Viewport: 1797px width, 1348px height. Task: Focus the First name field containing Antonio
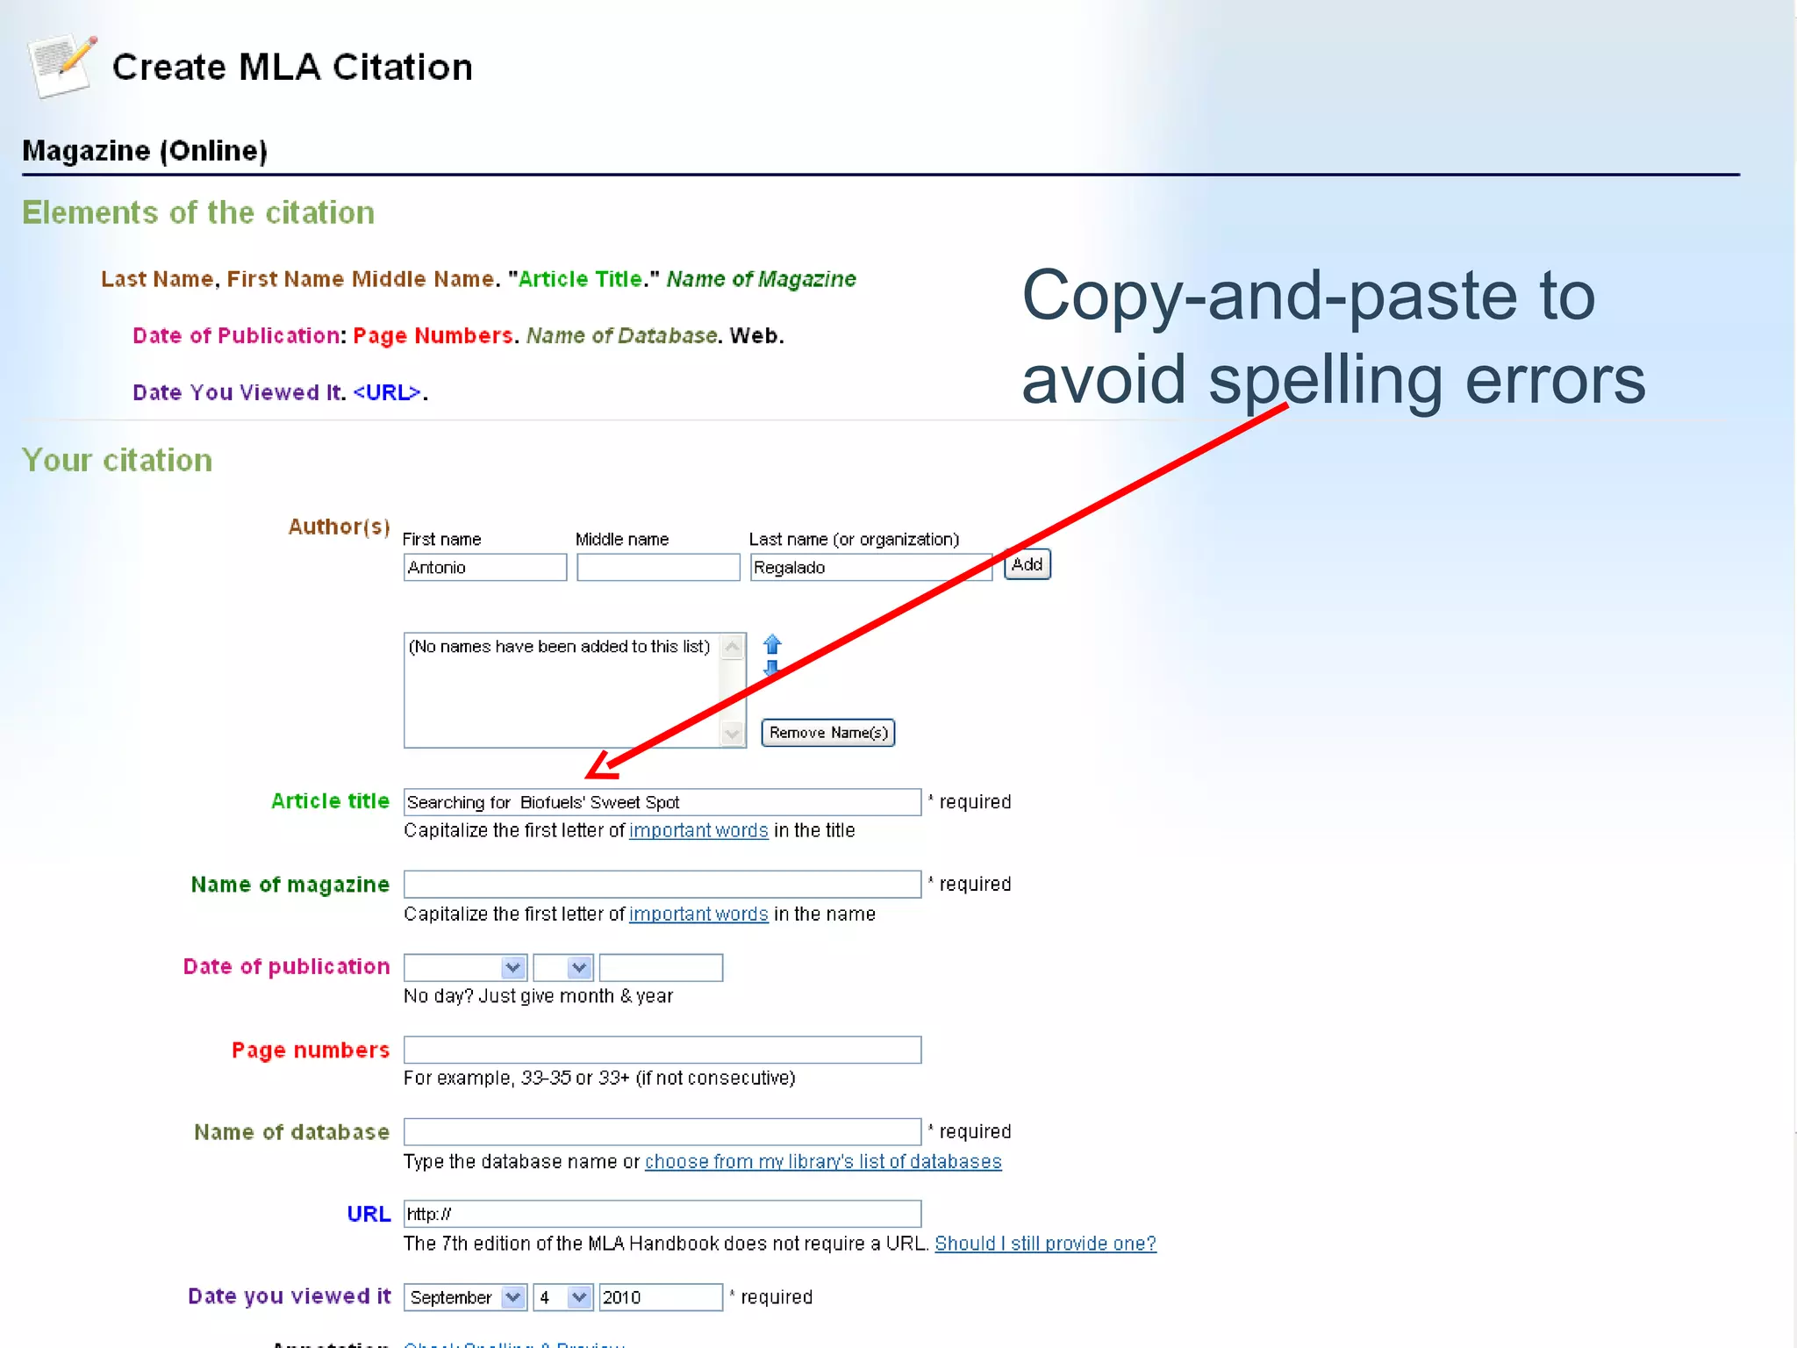click(485, 567)
